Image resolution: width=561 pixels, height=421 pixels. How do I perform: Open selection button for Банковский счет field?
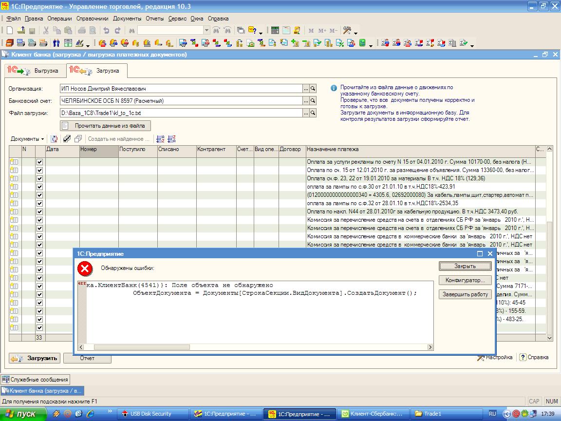coord(306,101)
